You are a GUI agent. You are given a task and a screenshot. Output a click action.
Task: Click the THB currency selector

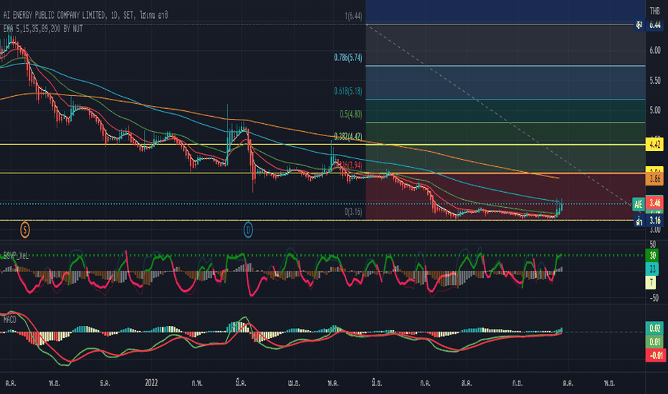[654, 11]
